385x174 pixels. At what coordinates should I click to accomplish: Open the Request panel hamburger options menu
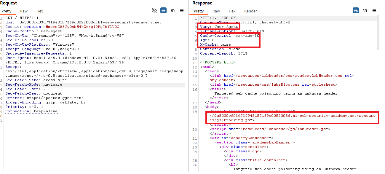click(x=182, y=11)
